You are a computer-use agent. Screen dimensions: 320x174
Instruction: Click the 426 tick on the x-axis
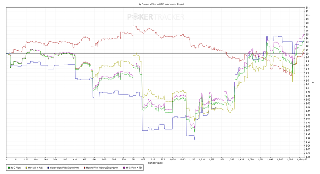(75, 160)
